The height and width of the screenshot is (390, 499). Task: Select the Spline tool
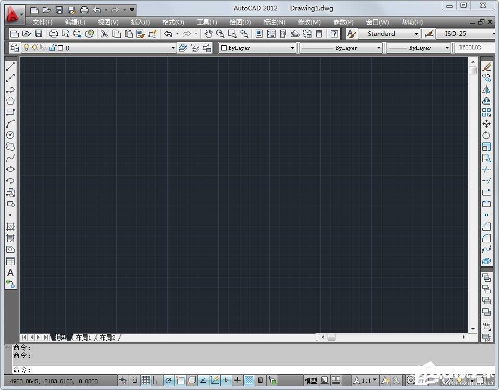10,158
